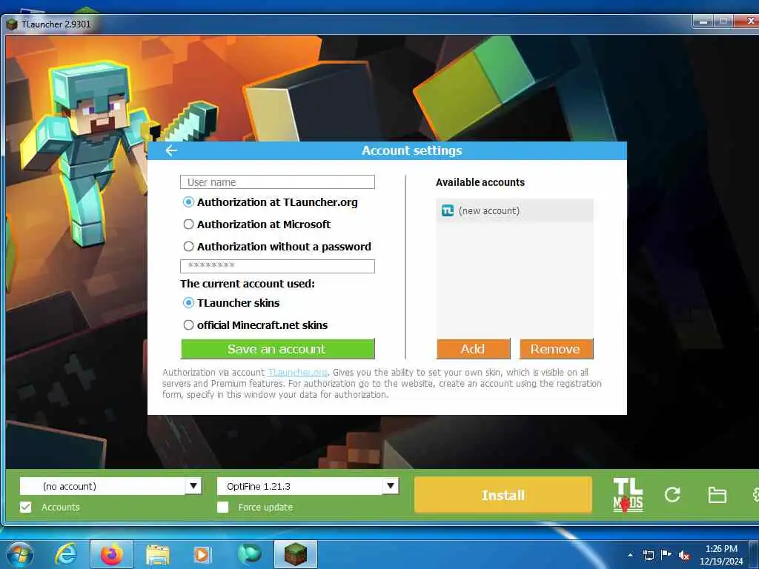Uncheck the Accounts checkbox
Viewport: 759px width, 569px height.
(26, 507)
